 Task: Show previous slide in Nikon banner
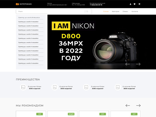pos(128,64)
